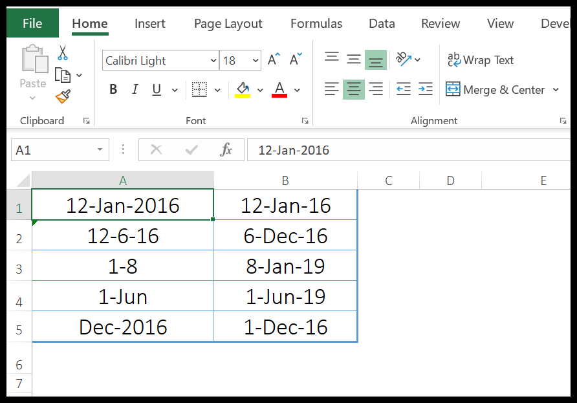Click the Copy icon in Clipboard group

[x=63, y=74]
